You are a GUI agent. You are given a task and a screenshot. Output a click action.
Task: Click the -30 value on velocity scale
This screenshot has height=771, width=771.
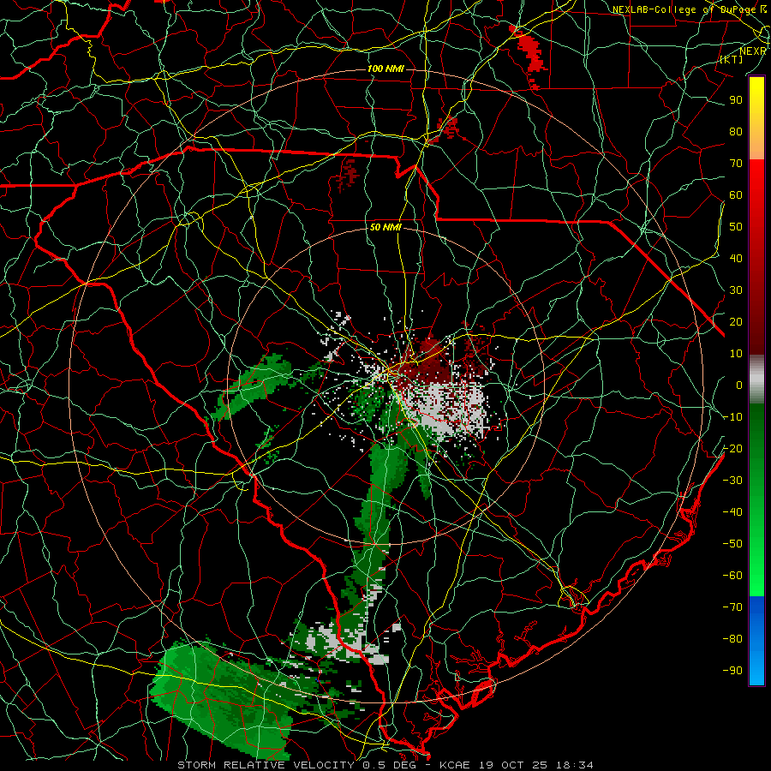click(732, 481)
